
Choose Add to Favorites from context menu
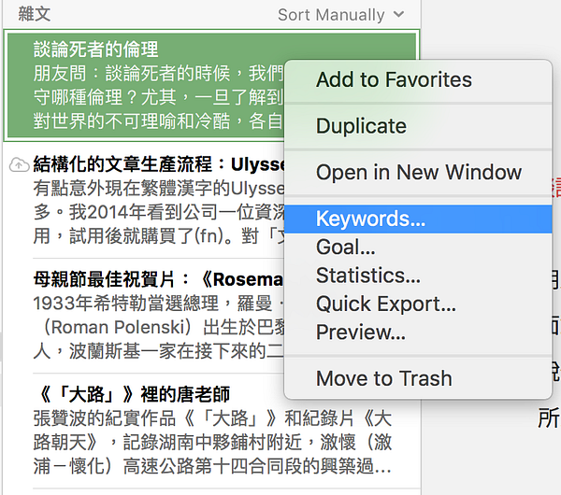[394, 79]
